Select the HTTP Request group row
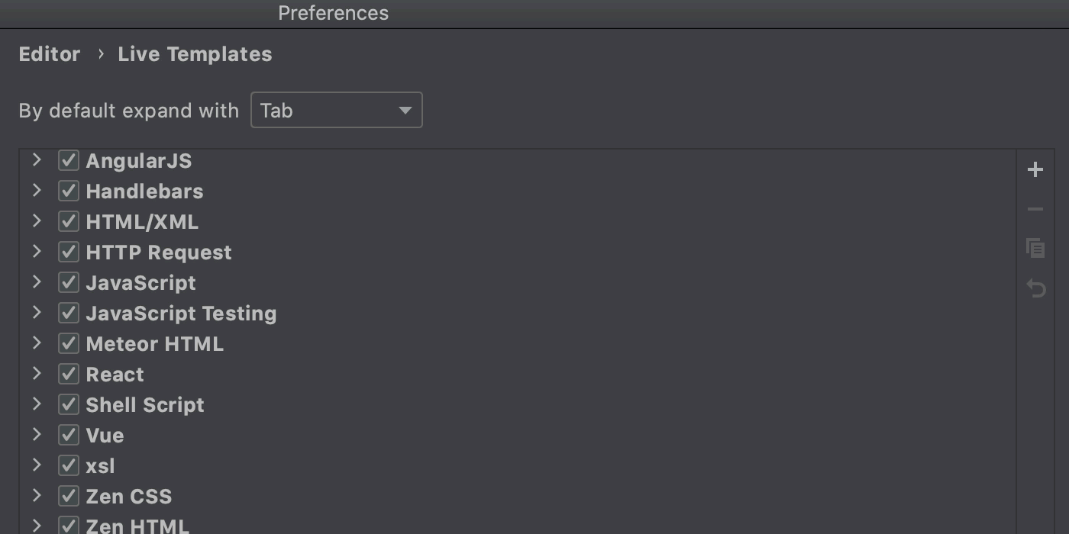Screen dimensions: 1069x534 click(x=518, y=253)
